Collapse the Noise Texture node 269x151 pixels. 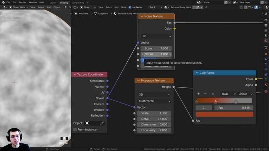[x=142, y=16]
